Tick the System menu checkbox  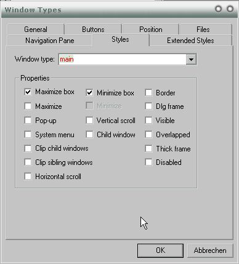coord(28,135)
